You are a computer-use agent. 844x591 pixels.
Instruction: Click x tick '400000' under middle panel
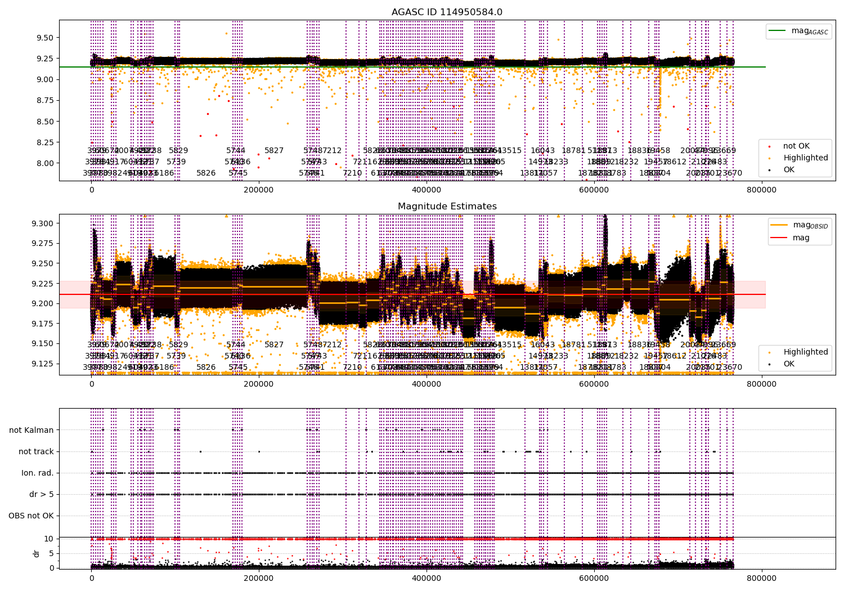tap(427, 384)
